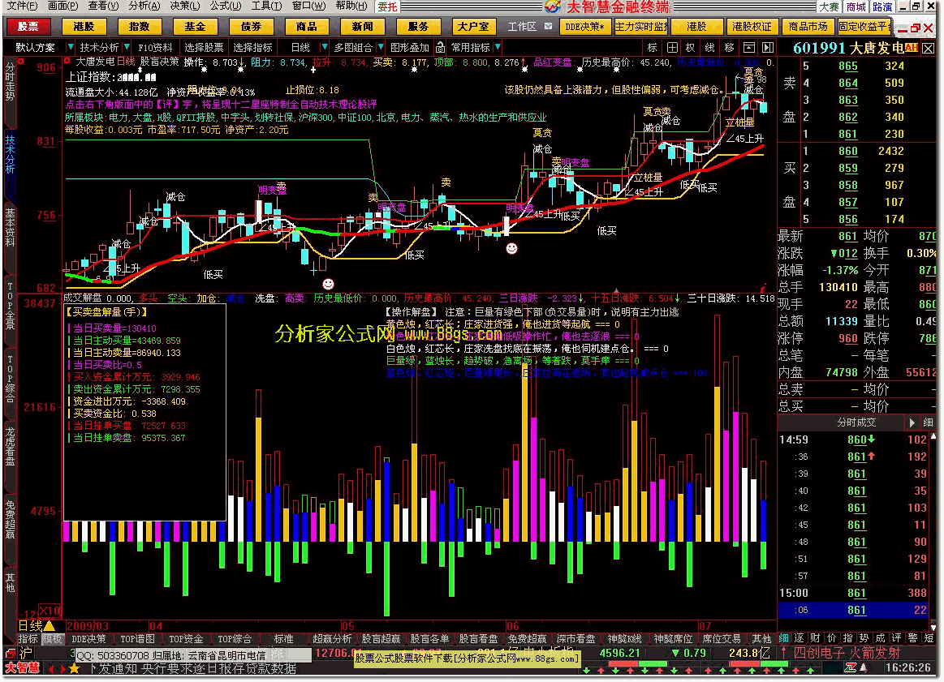The width and height of the screenshot is (944, 682).
Task: Select the 龙虎看盘 vertical sidebar tab
Action: coord(11,447)
